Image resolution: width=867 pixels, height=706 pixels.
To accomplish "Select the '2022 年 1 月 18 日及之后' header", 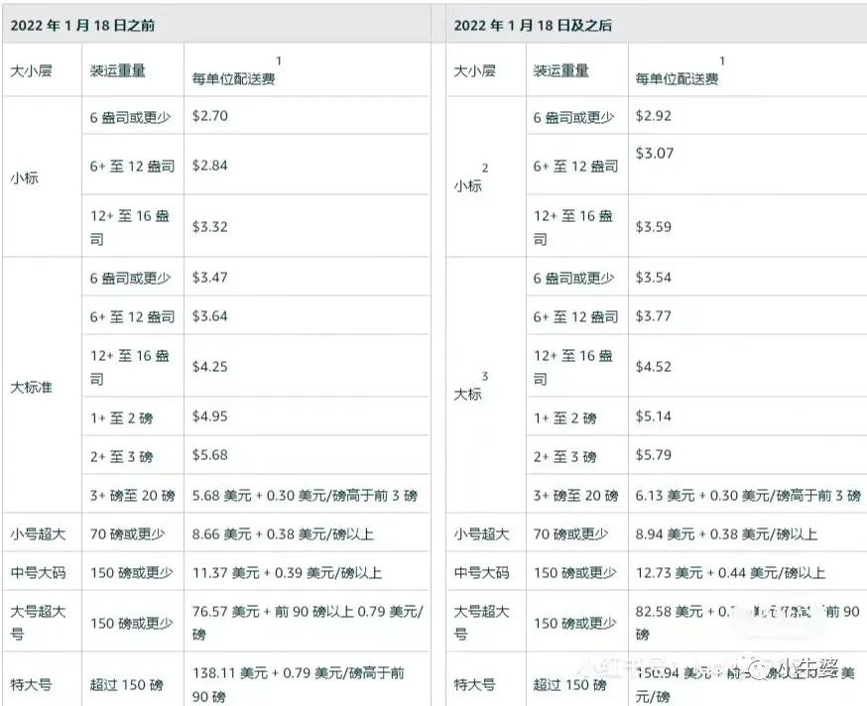I will [x=533, y=26].
